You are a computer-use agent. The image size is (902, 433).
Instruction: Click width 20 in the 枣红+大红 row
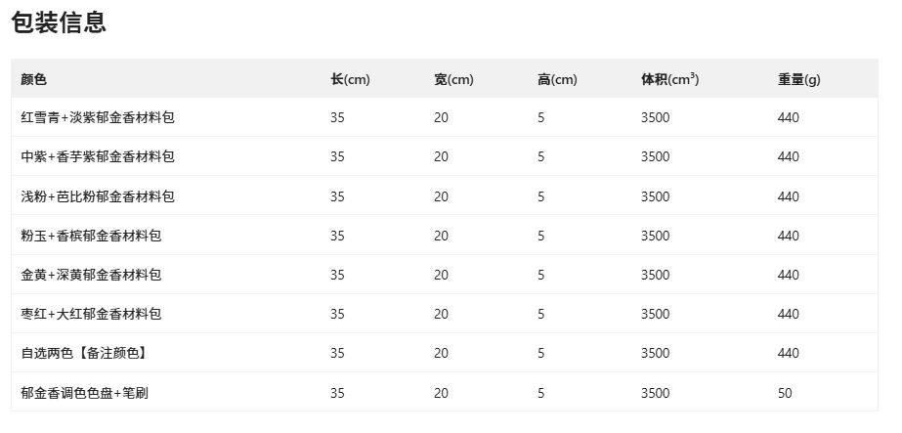point(441,314)
